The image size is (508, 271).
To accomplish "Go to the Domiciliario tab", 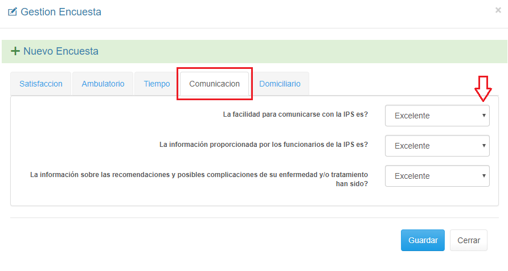I will pos(280,84).
